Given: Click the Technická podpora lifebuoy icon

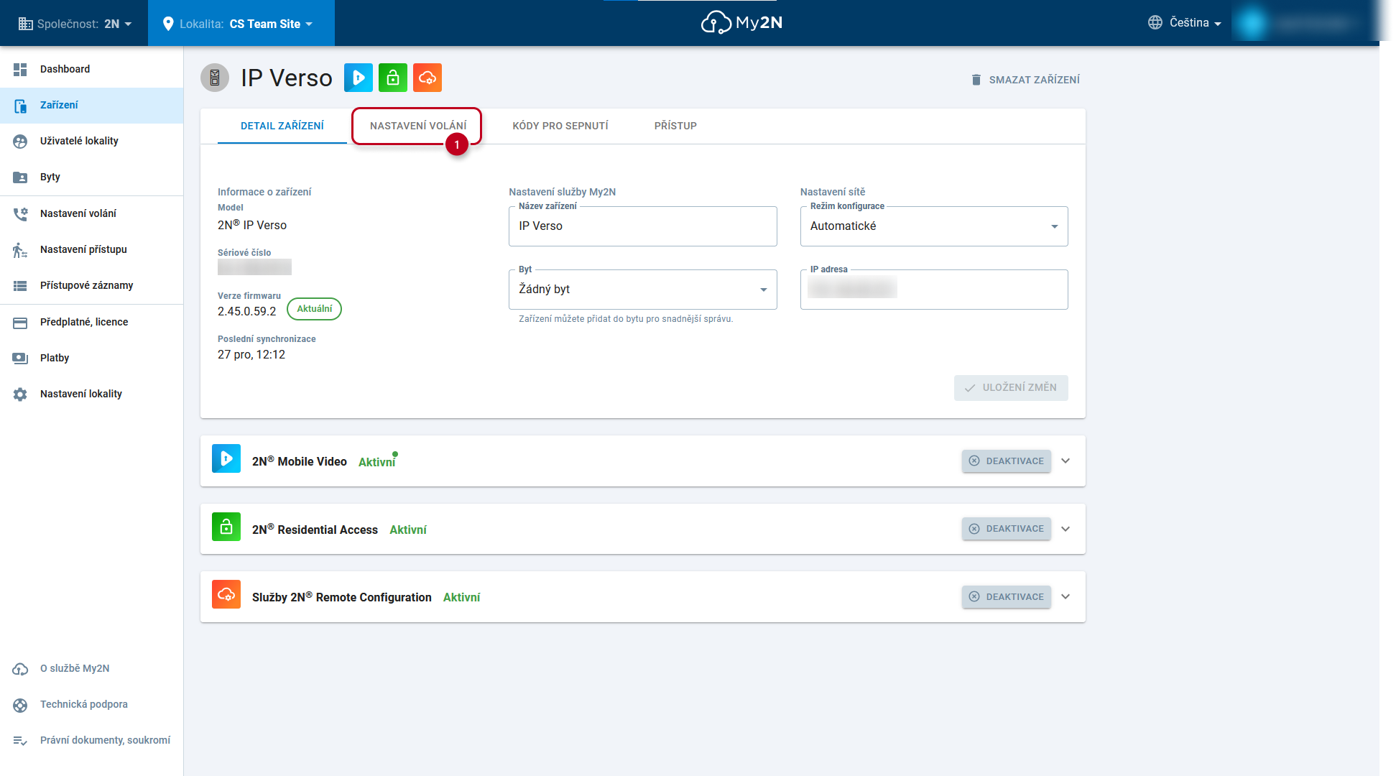Looking at the screenshot, I should (20, 705).
